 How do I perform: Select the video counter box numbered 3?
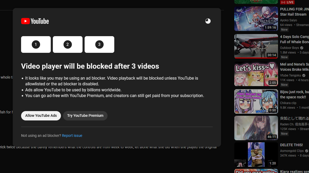99,44
